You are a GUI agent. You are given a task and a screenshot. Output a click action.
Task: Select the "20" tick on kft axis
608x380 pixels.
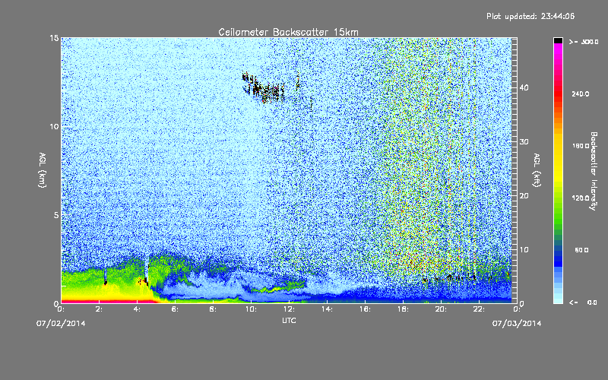524,195
